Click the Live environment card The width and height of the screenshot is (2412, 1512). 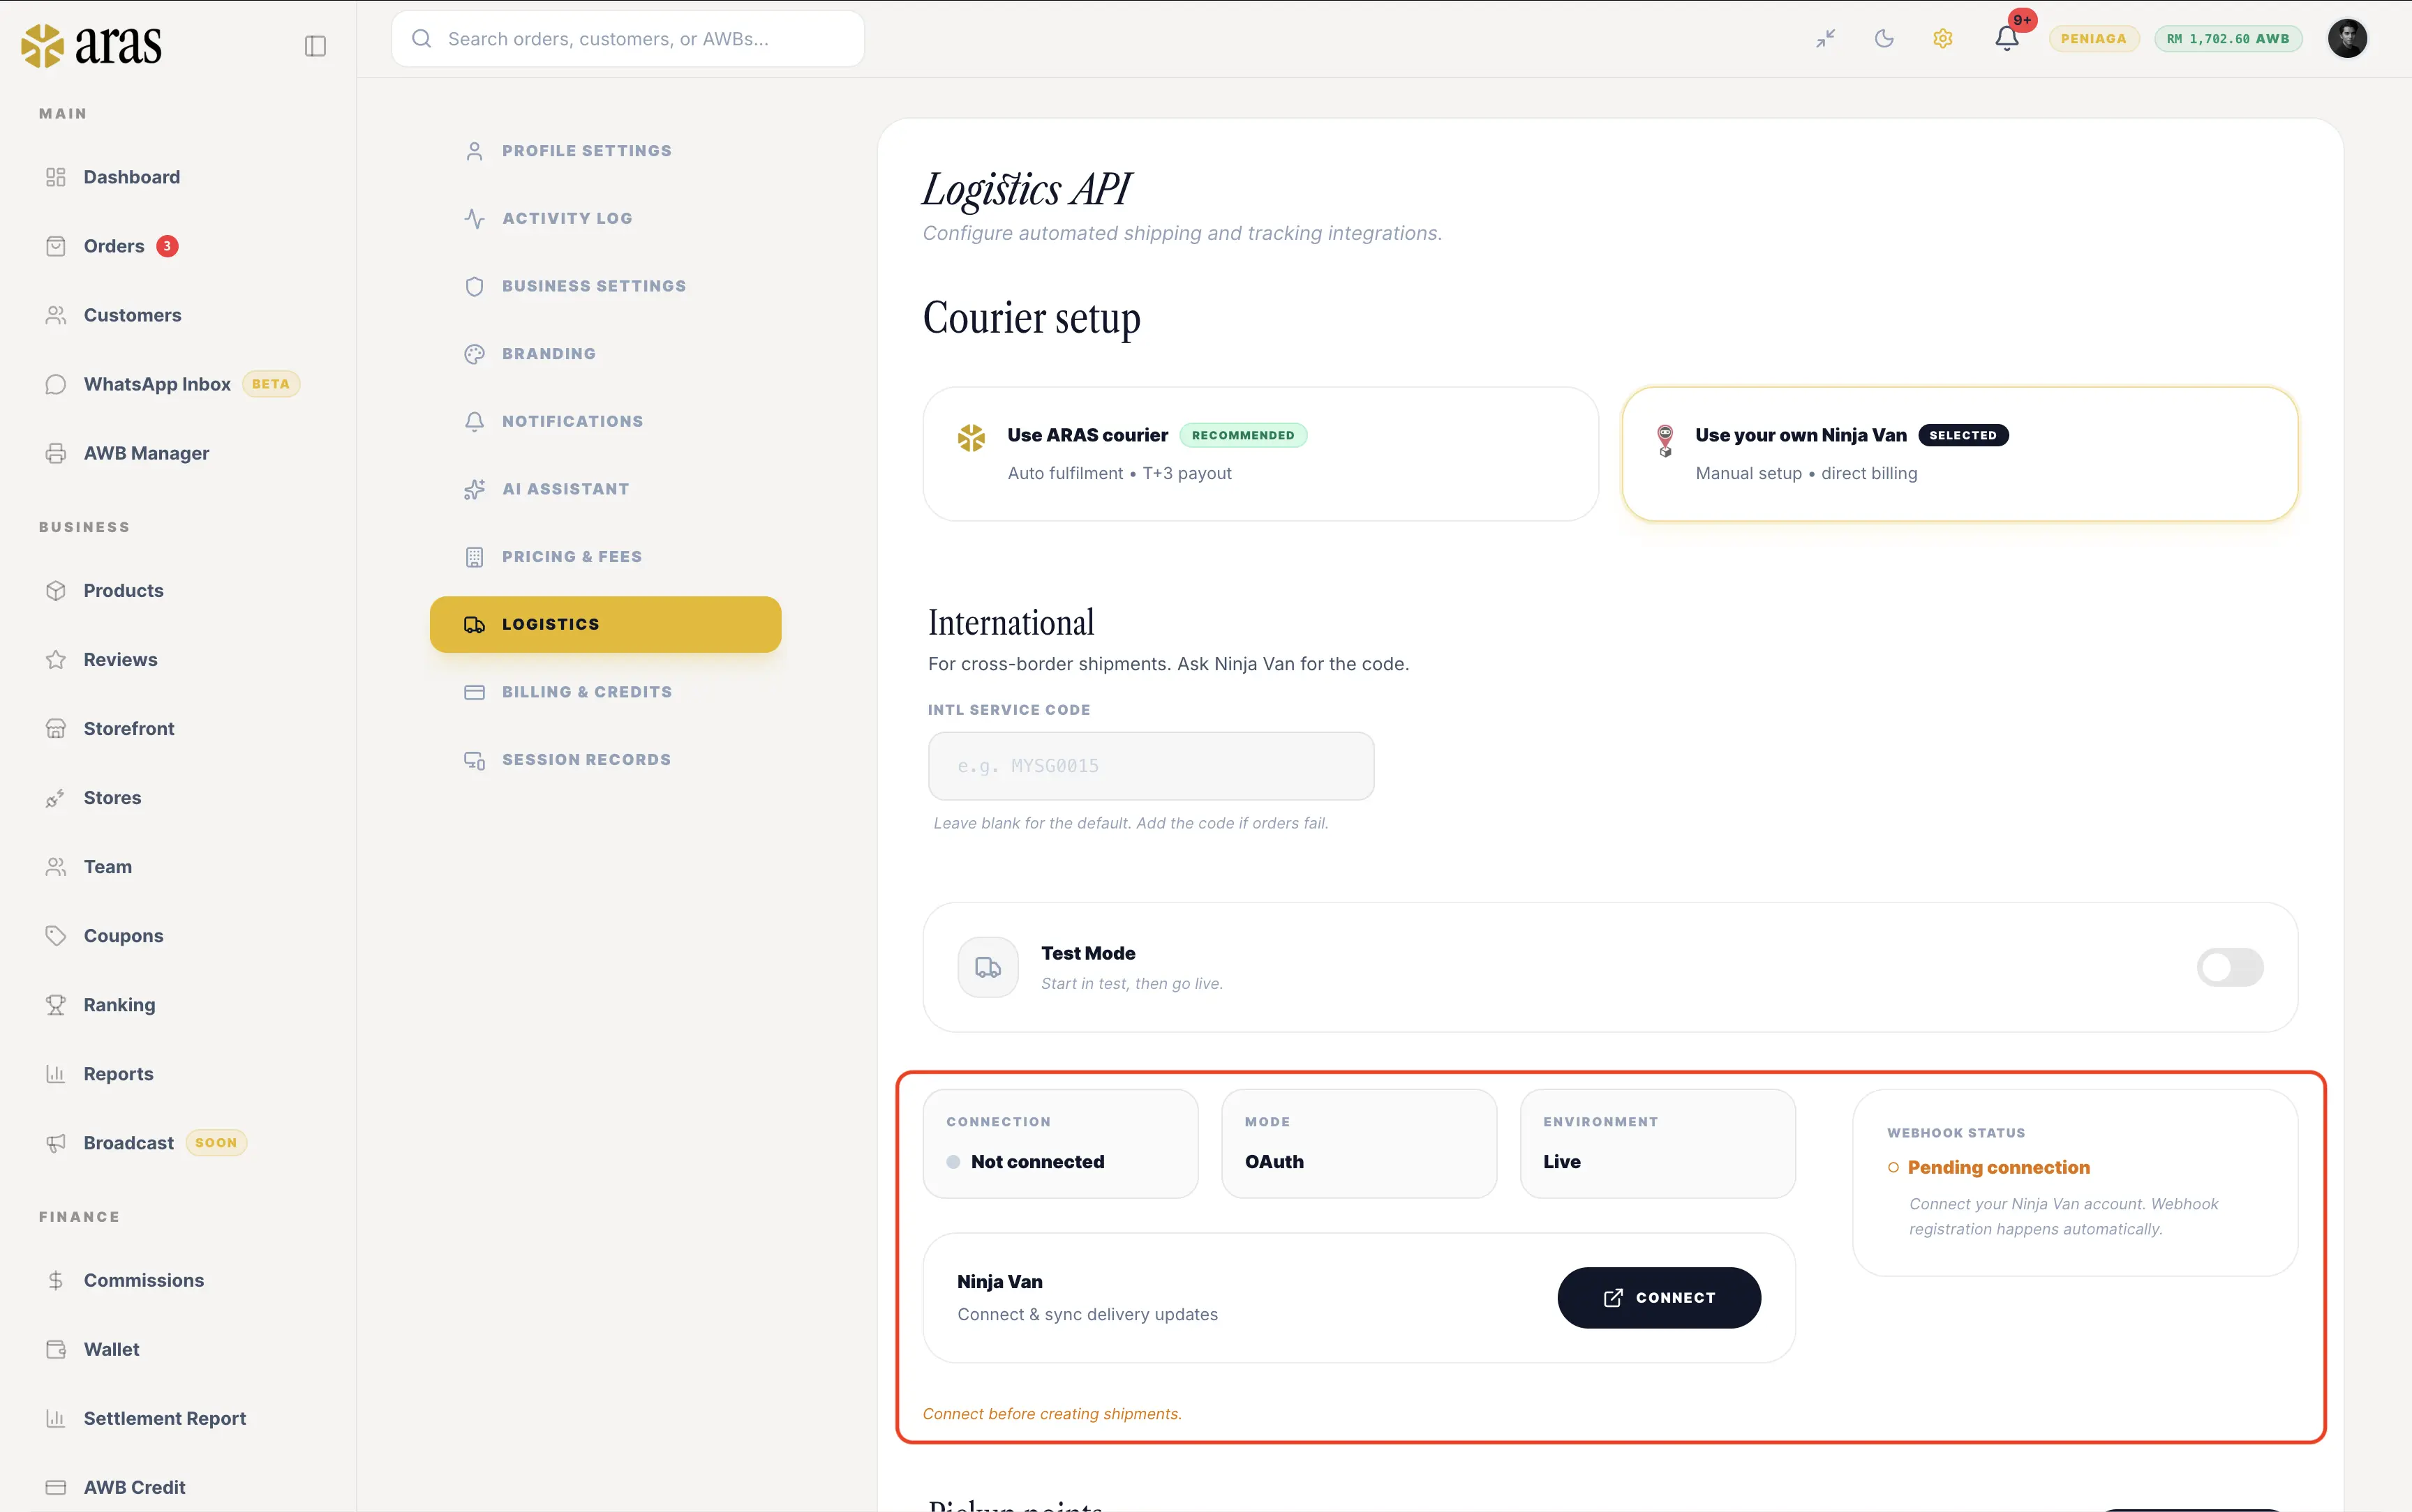[1657, 1144]
